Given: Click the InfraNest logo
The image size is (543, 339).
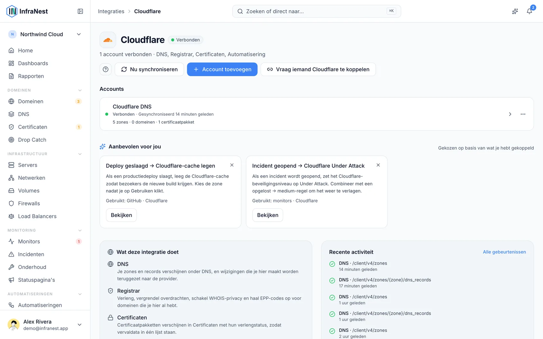Looking at the screenshot, I should (x=27, y=11).
